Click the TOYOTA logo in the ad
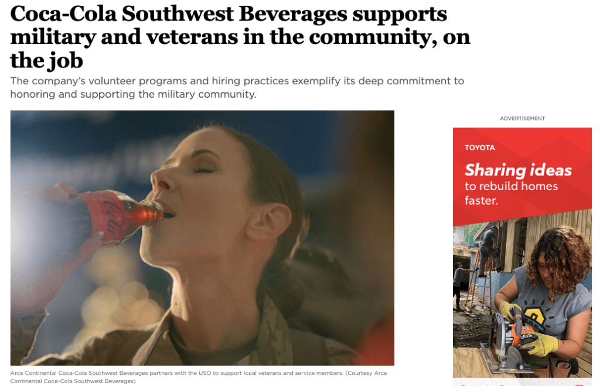The width and height of the screenshot is (600, 386). pos(480,148)
